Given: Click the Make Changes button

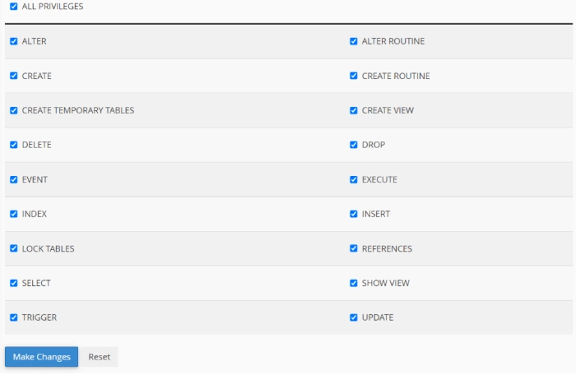Looking at the screenshot, I should [41, 357].
